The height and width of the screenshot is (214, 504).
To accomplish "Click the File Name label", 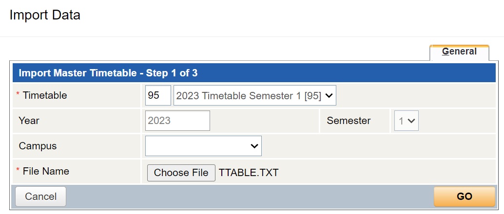I will [46, 171].
